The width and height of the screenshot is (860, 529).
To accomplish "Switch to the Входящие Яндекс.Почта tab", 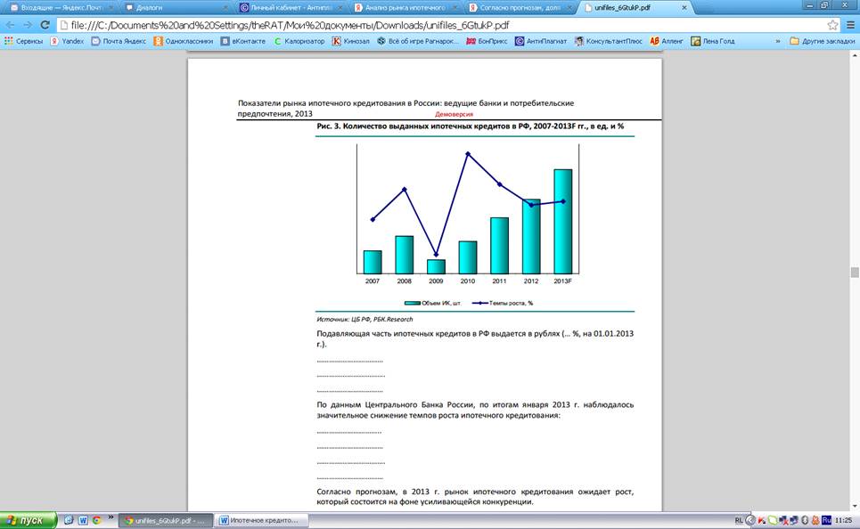I will coord(61,8).
